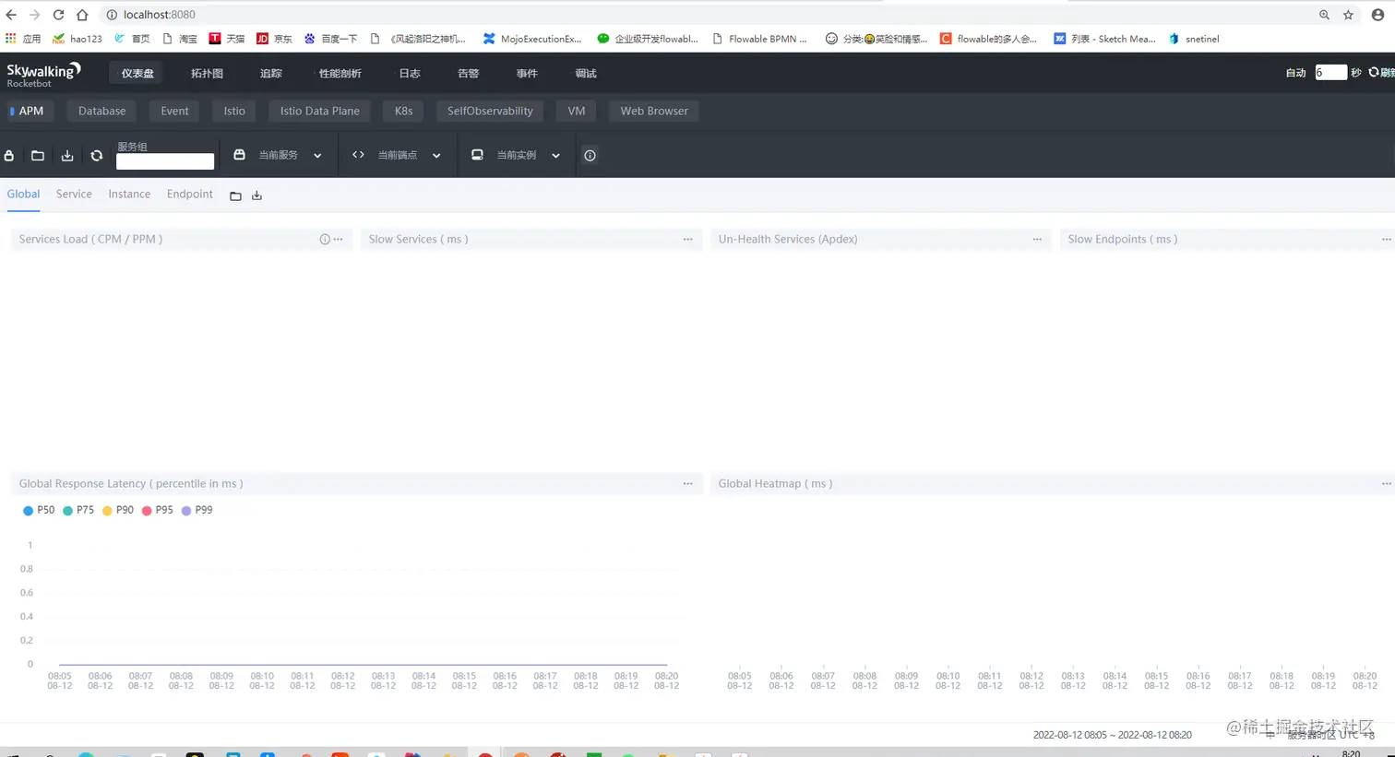Toggle the P95 series in the legend

pos(158,510)
